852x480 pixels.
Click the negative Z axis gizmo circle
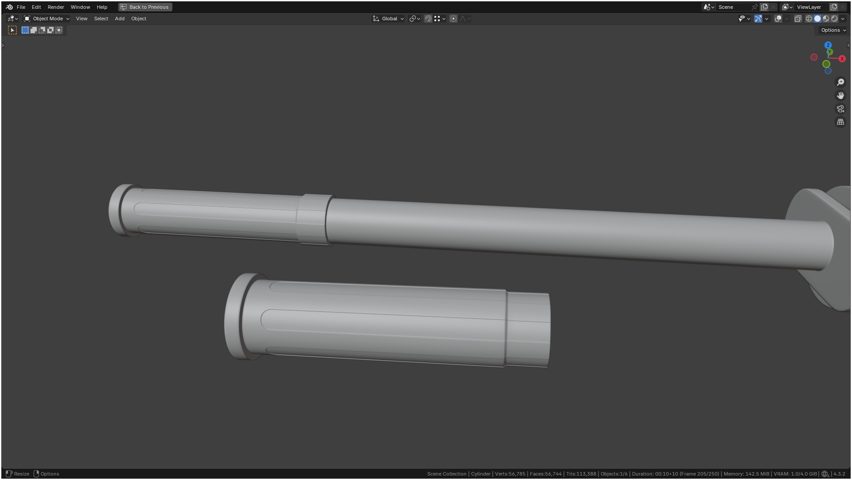point(828,71)
